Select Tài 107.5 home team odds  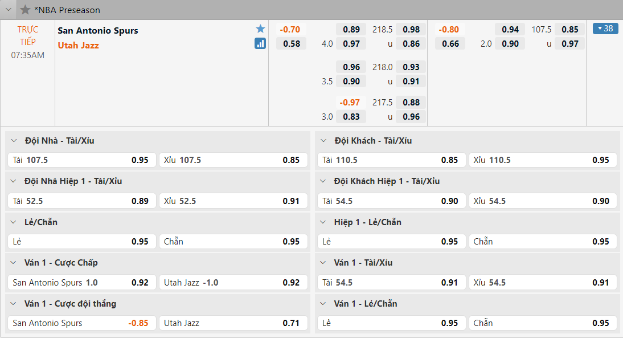[81, 160]
